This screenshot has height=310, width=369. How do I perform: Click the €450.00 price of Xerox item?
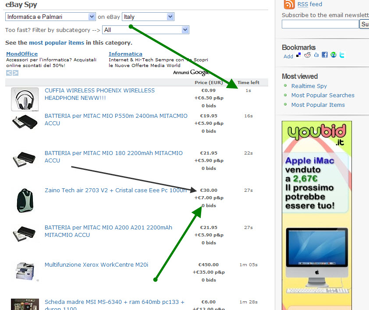[x=209, y=265]
